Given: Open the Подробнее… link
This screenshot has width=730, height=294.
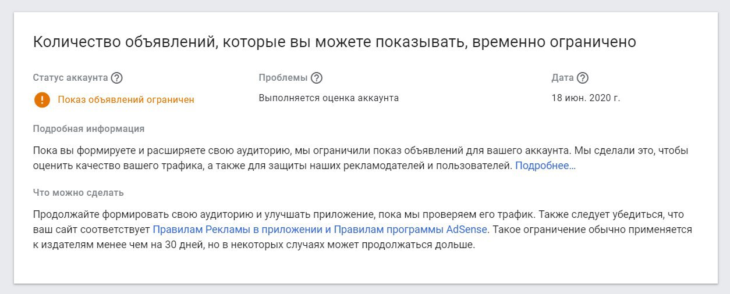Looking at the screenshot, I should (545, 166).
